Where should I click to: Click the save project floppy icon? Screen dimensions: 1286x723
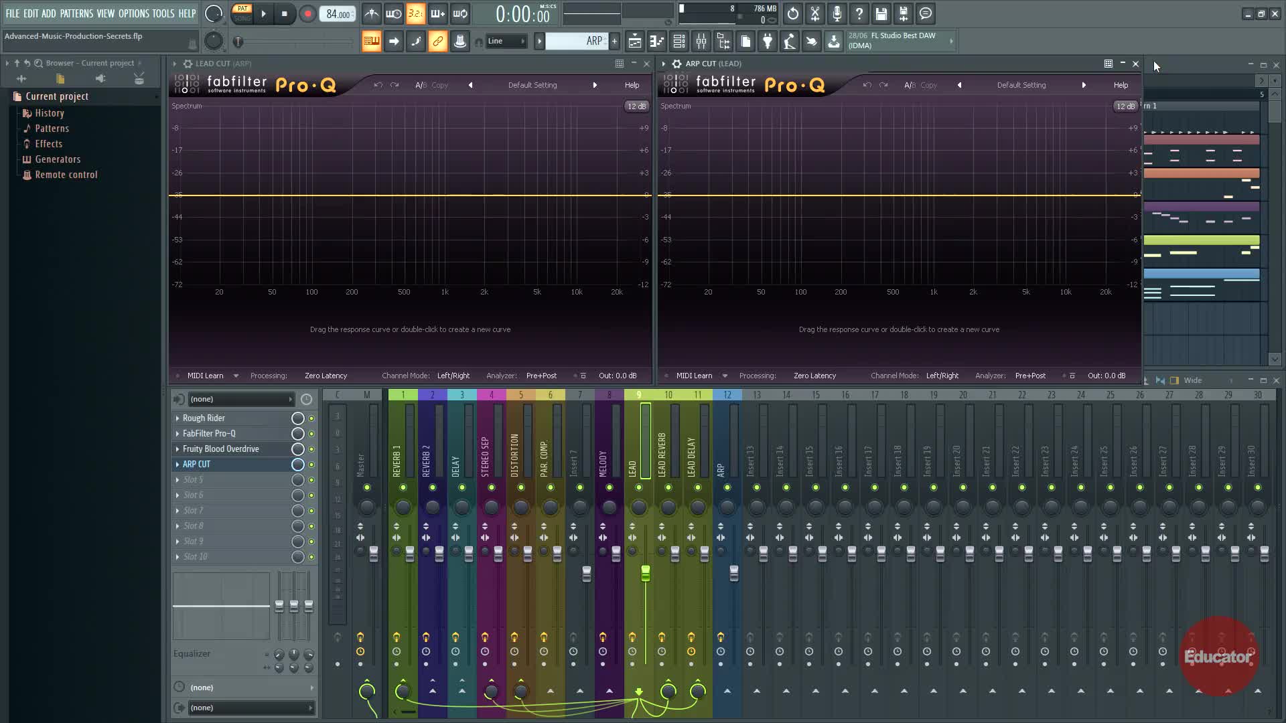881,14
